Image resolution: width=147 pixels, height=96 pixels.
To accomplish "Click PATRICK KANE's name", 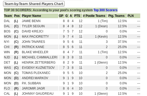I will pyautogui.click(x=33, y=47).
